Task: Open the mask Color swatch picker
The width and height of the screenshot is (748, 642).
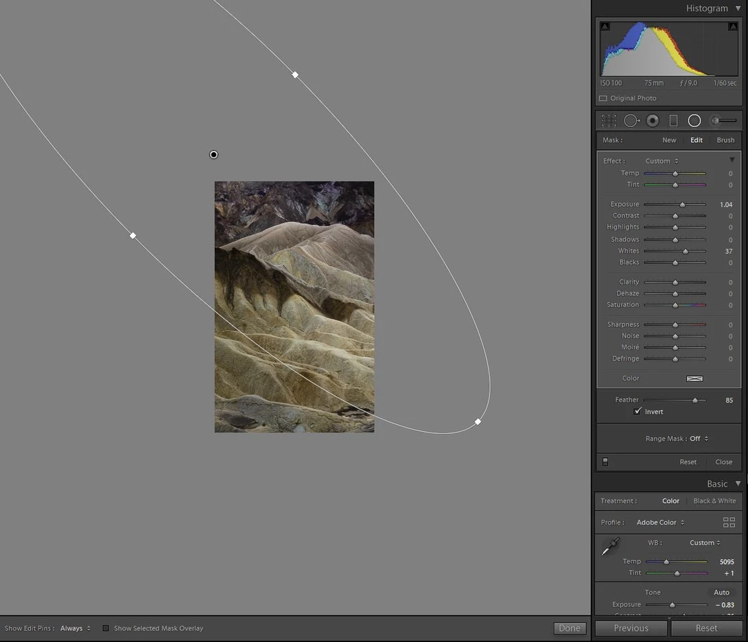Action: [x=694, y=378]
